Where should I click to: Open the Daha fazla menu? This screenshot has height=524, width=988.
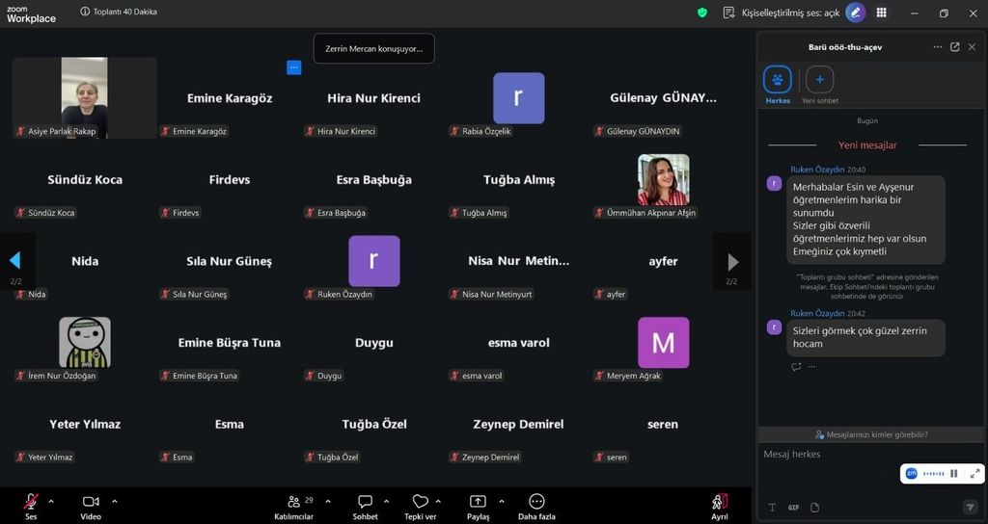pyautogui.click(x=536, y=502)
